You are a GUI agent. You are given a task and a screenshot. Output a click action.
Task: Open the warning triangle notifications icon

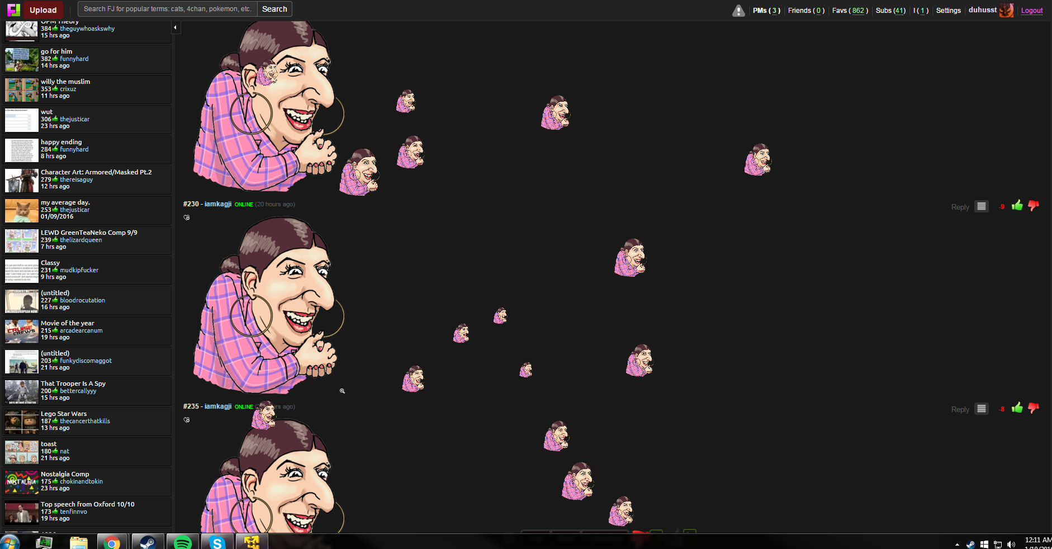(x=738, y=11)
